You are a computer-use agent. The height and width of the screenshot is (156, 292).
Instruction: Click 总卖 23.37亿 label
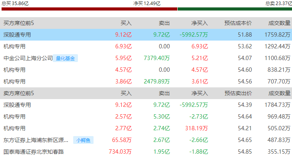pos(279,4)
